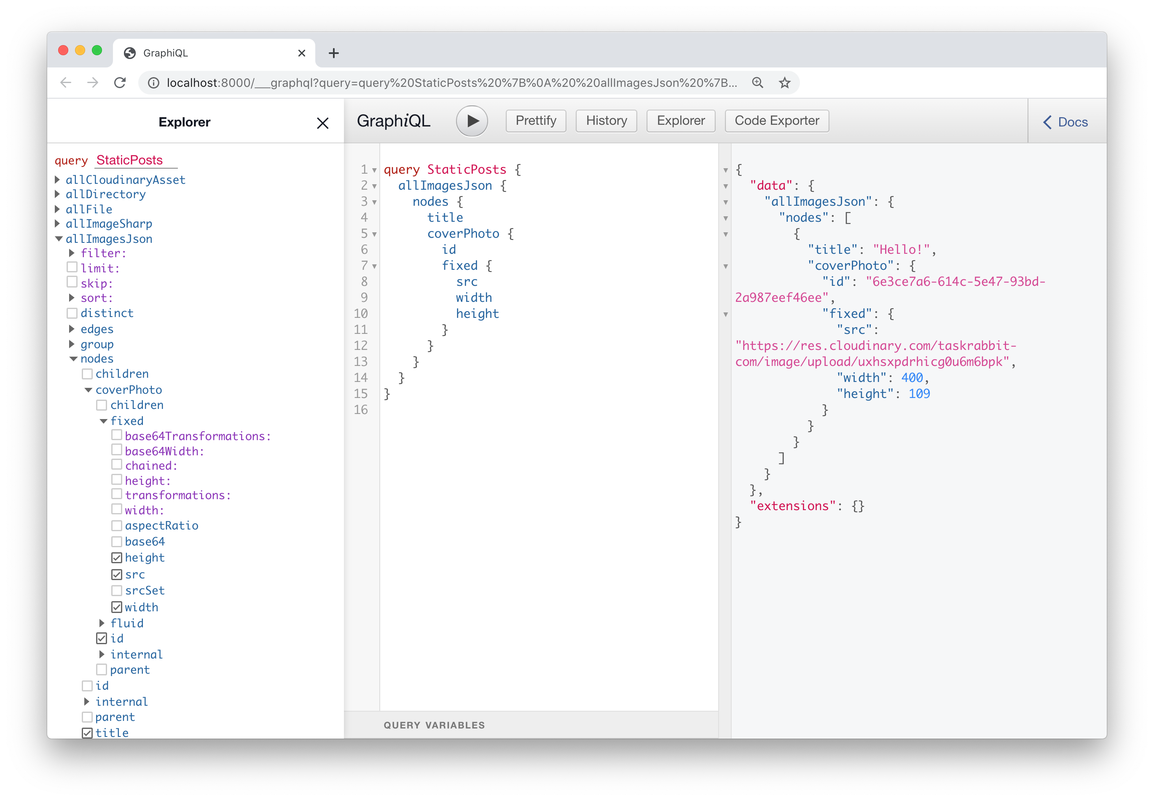Screen dimensions: 1154x801
Task: Reload the page
Action: coord(120,82)
